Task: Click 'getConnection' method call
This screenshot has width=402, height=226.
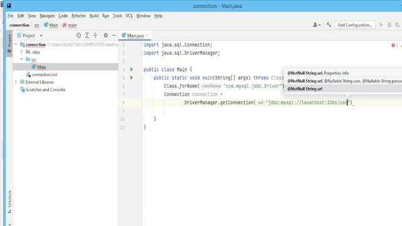Action: pyautogui.click(x=236, y=102)
